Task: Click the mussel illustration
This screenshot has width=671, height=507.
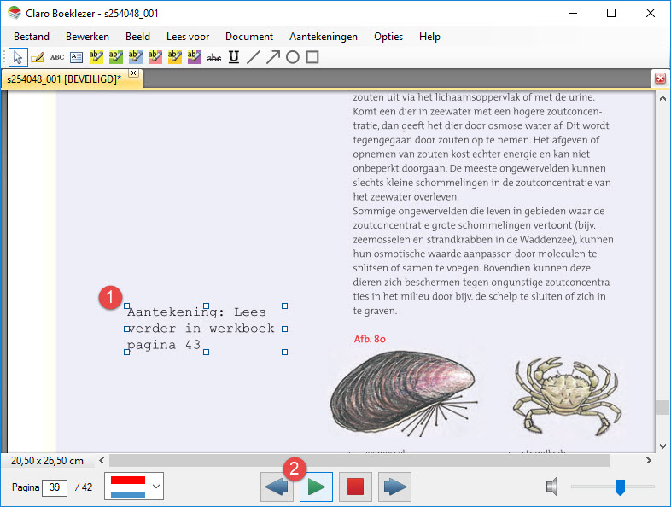Action: 404,393
